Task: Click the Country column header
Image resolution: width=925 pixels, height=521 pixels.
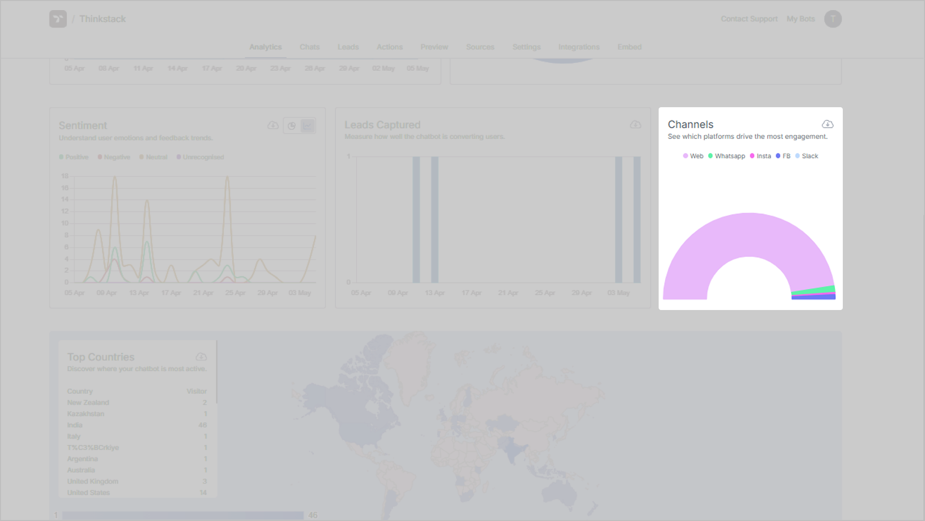Action: coord(80,391)
